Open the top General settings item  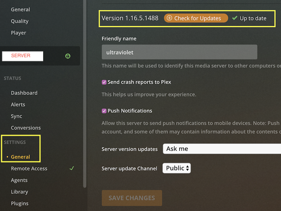20,9
